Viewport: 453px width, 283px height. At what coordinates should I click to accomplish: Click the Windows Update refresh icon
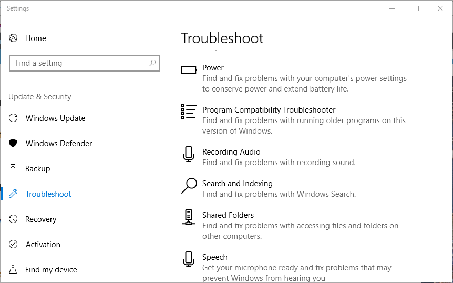coord(13,118)
